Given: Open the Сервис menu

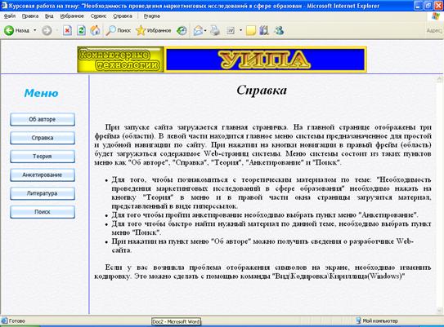Looking at the screenshot, I should [x=98, y=16].
